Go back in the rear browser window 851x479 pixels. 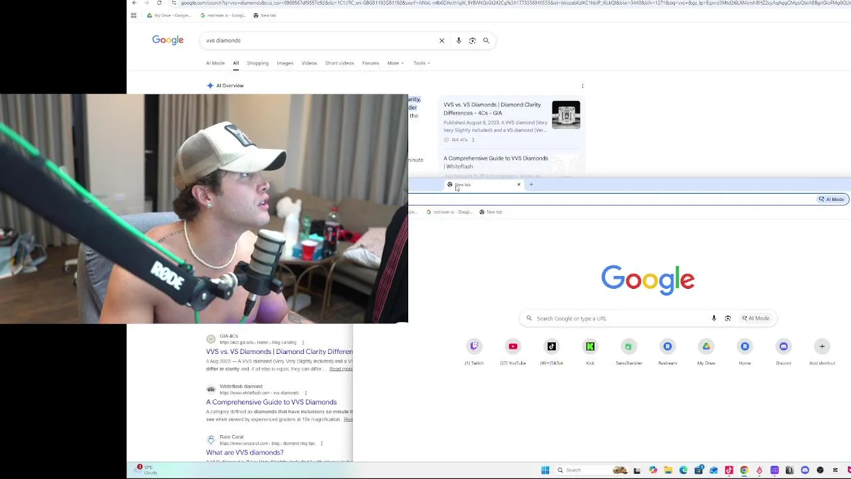134,3
